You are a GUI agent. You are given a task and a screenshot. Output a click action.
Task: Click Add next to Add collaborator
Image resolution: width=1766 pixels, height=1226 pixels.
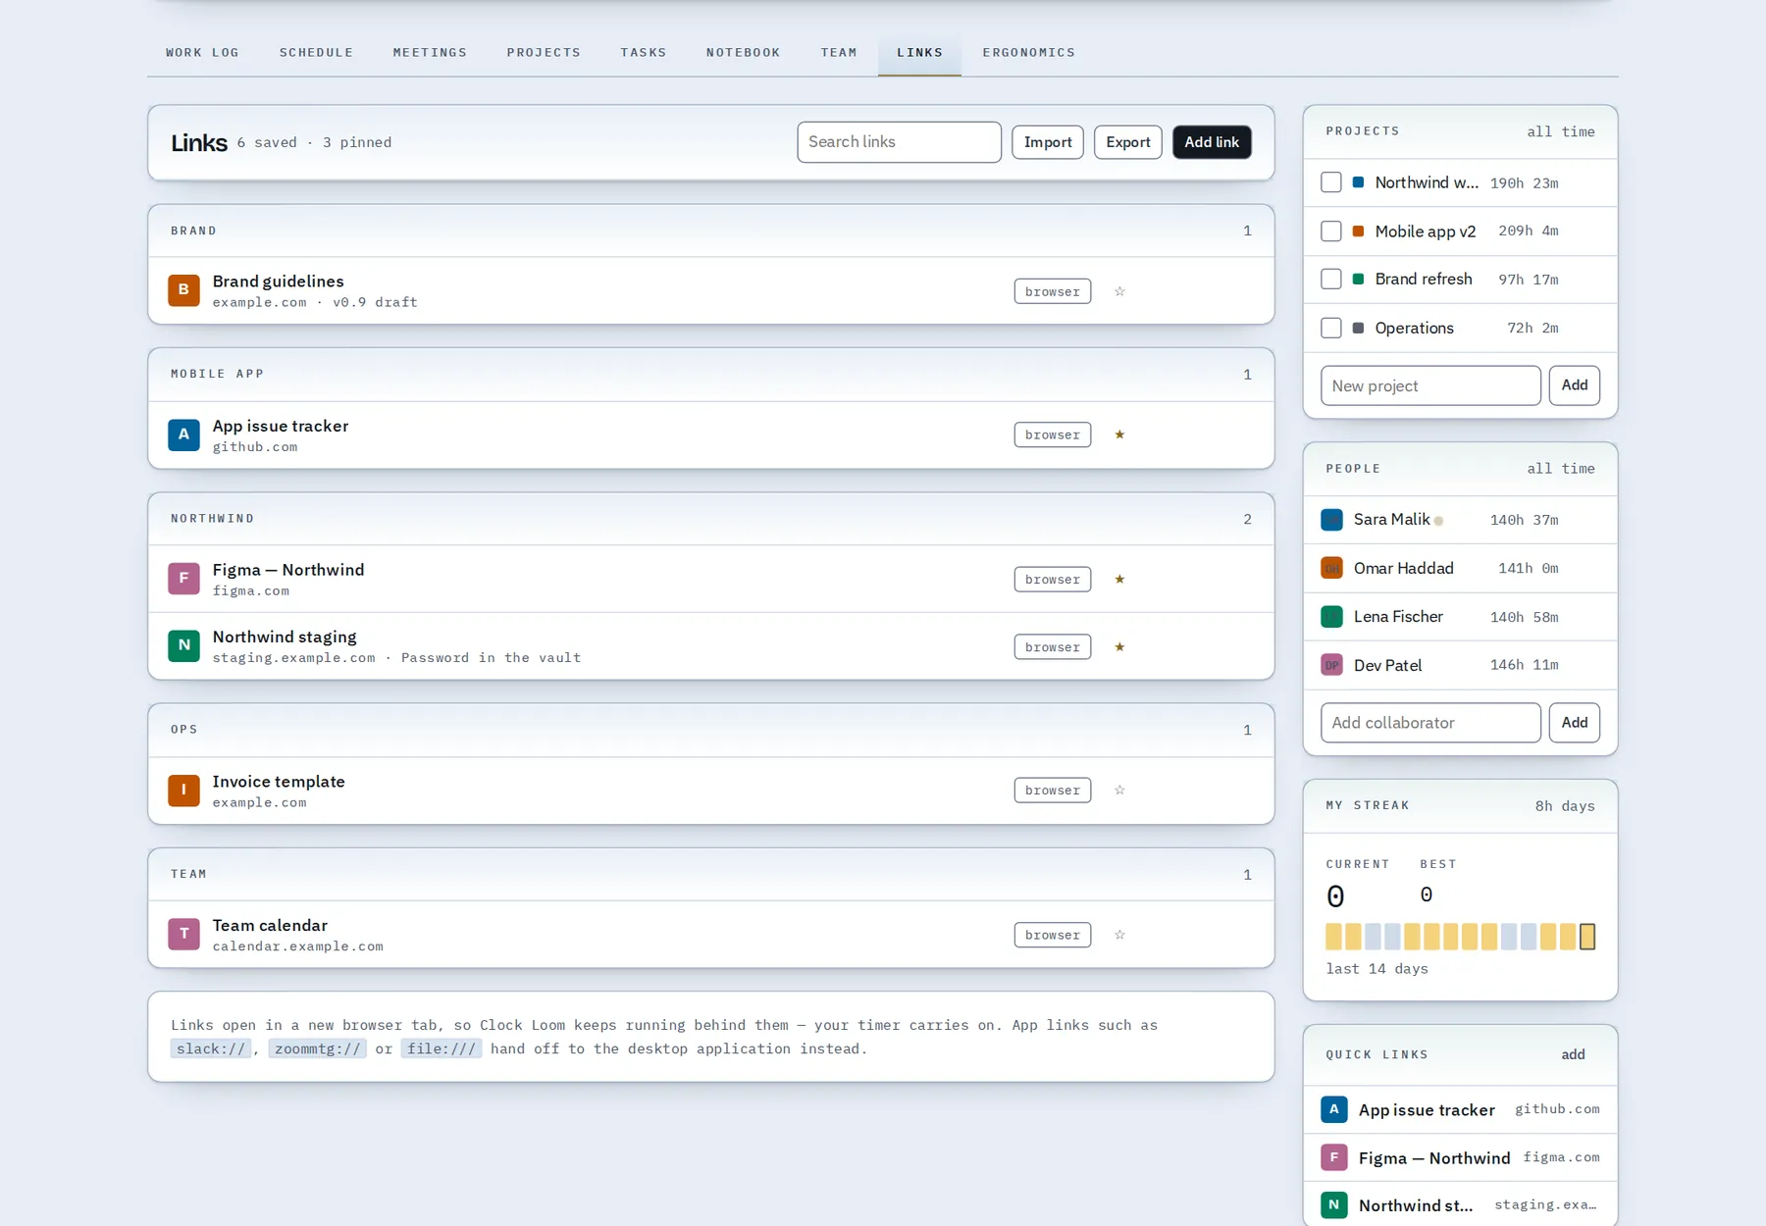pos(1575,723)
